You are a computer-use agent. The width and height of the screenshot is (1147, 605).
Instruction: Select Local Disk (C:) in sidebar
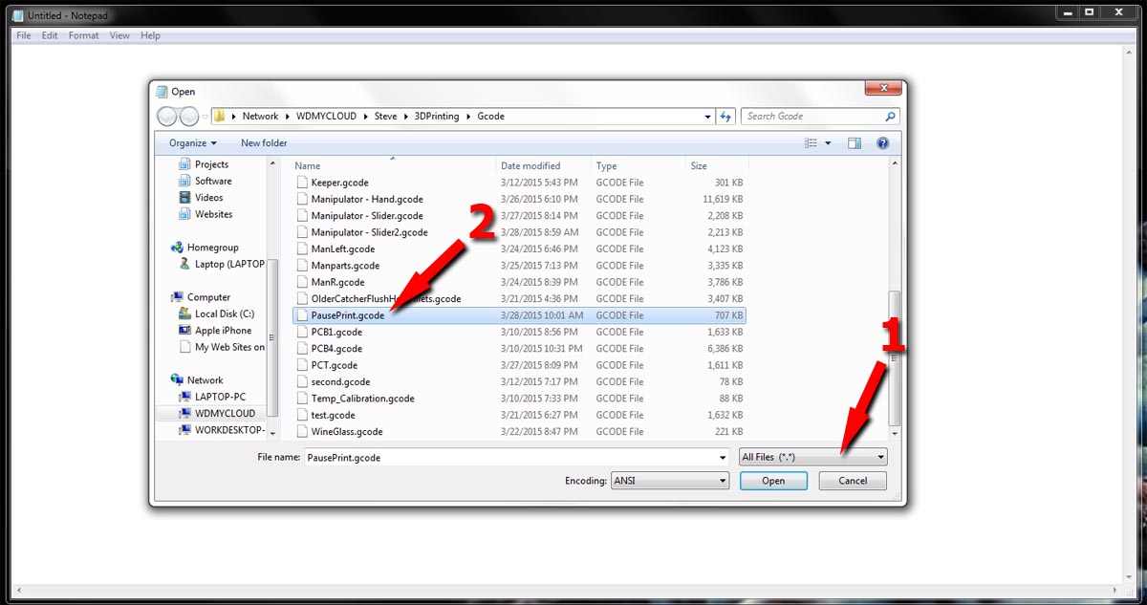pos(225,313)
